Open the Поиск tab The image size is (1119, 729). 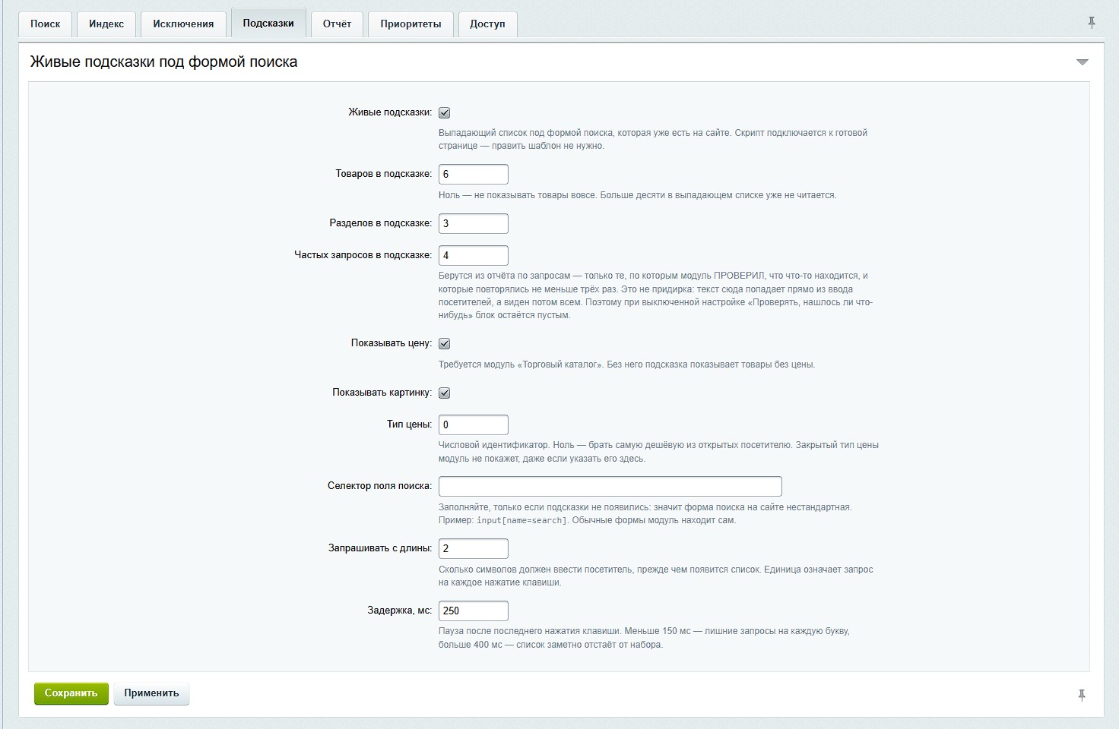click(45, 24)
